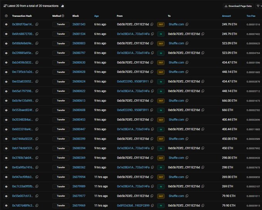Preview transaction 0x6fc68872700 with eye icon
Image resolution: width=262 pixels, height=210 pixels.
[x=6, y=34]
